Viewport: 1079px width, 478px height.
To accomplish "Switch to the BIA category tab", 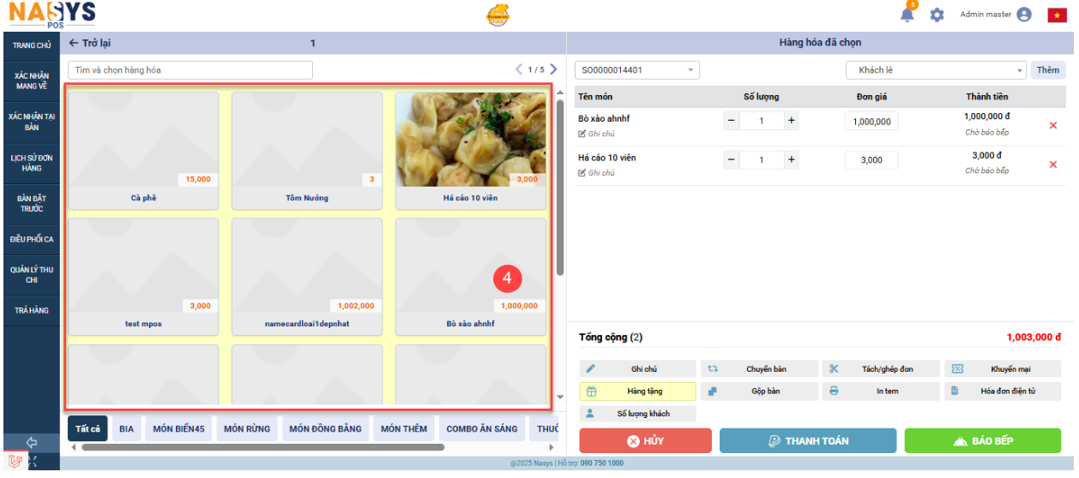I will (127, 428).
